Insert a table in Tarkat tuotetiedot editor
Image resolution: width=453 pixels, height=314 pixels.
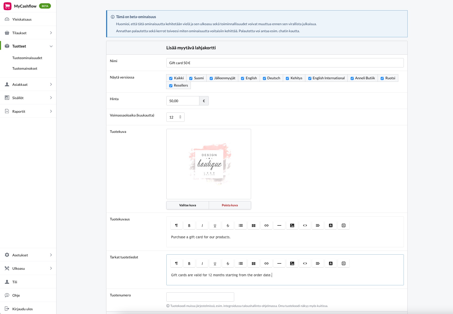pyautogui.click(x=254, y=263)
